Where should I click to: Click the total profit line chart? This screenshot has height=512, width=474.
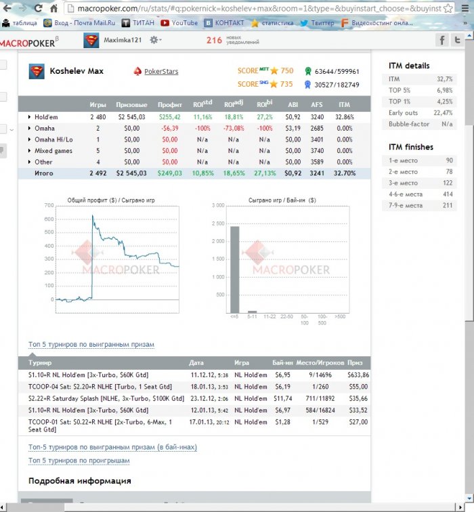click(117, 259)
